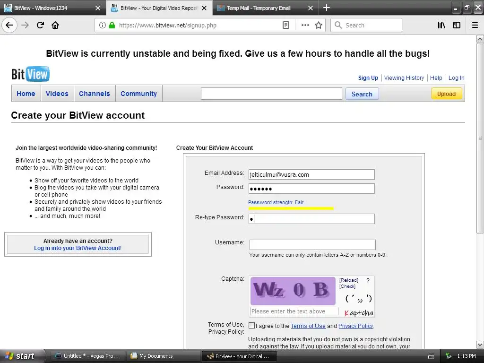The width and height of the screenshot is (484, 363).
Task: Open the on-screen keyboard tray icon
Action: (x=431, y=356)
